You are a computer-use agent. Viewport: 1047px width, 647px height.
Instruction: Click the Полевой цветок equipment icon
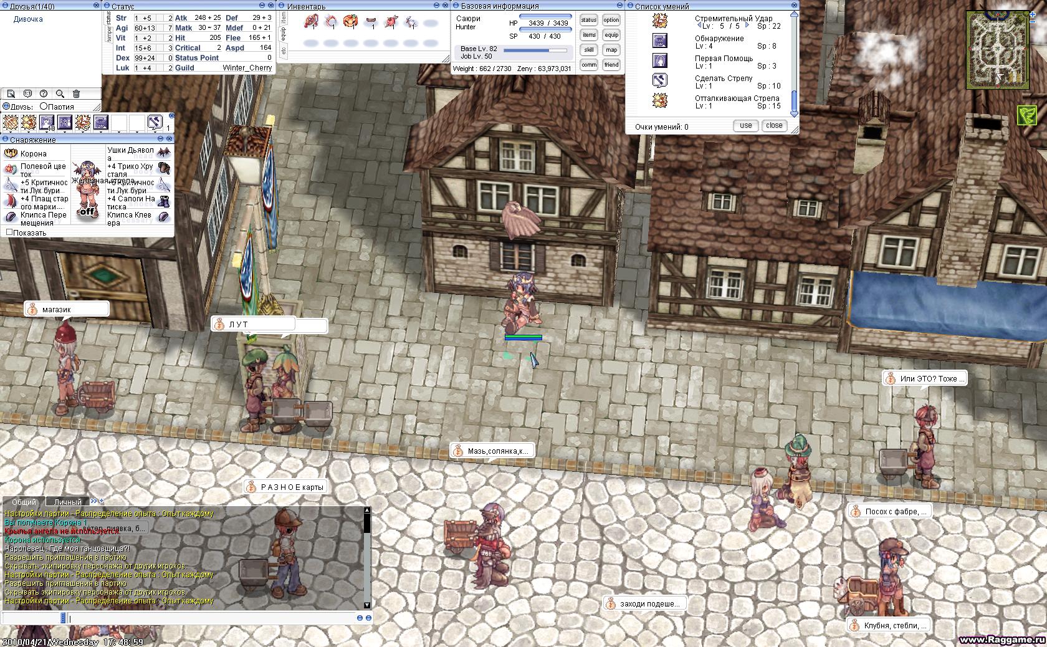coord(11,170)
